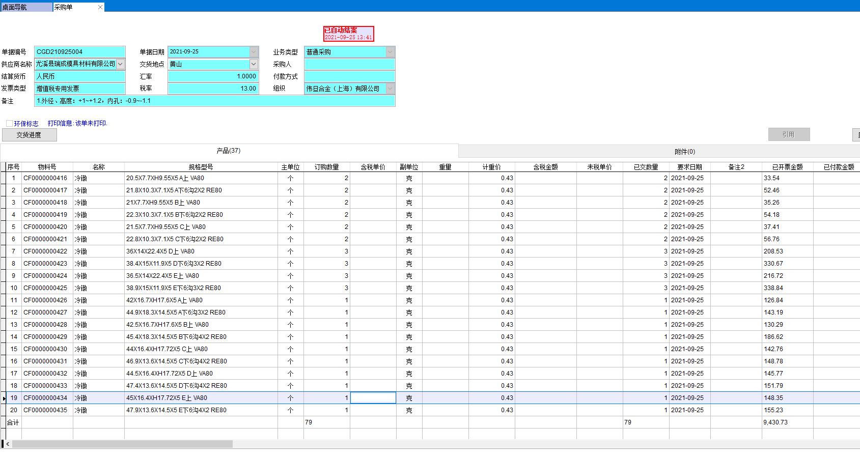Select row 1 via its row selector
The width and height of the screenshot is (860, 457).
pos(3,178)
